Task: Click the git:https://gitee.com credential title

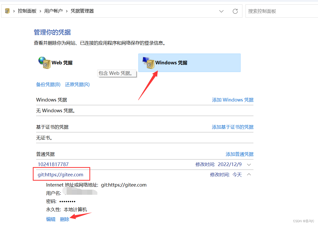Action: point(60,175)
